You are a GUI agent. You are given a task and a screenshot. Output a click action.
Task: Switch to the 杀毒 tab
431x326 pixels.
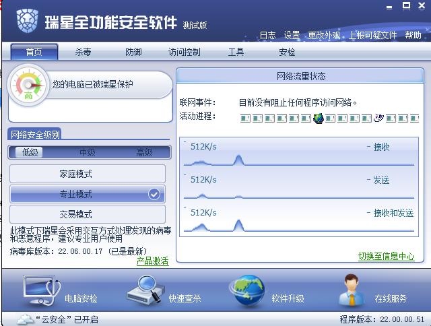pyautogui.click(x=83, y=52)
